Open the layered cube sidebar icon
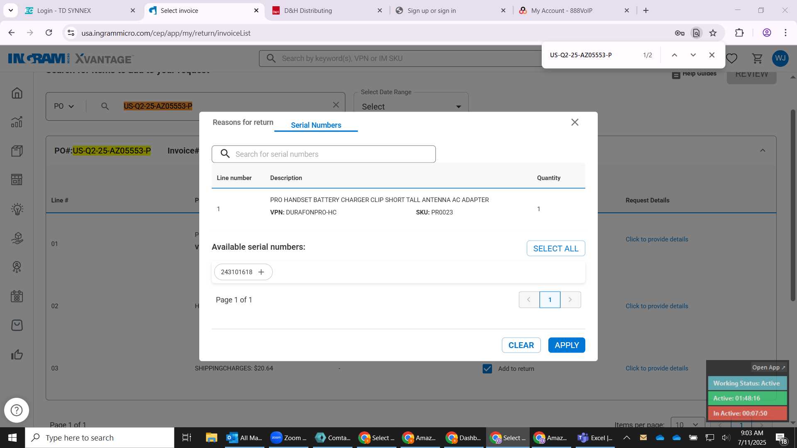 coord(17,238)
